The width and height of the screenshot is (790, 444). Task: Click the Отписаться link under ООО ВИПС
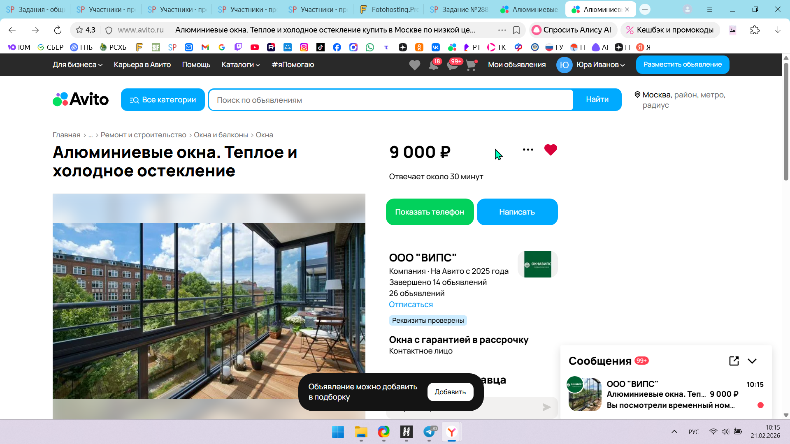(411, 305)
